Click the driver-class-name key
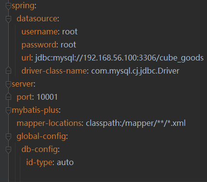The width and height of the screenshot is (207, 182). 54,71
